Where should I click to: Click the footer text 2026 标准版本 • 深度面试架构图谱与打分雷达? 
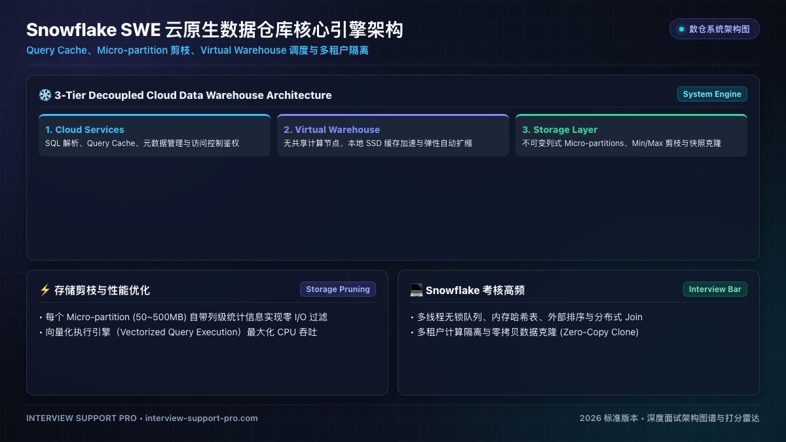tap(669, 418)
